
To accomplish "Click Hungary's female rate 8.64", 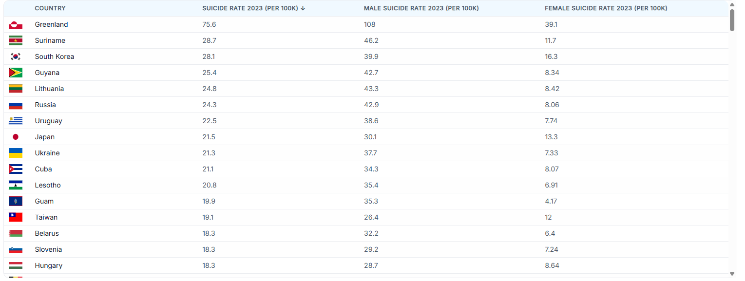I will point(552,265).
